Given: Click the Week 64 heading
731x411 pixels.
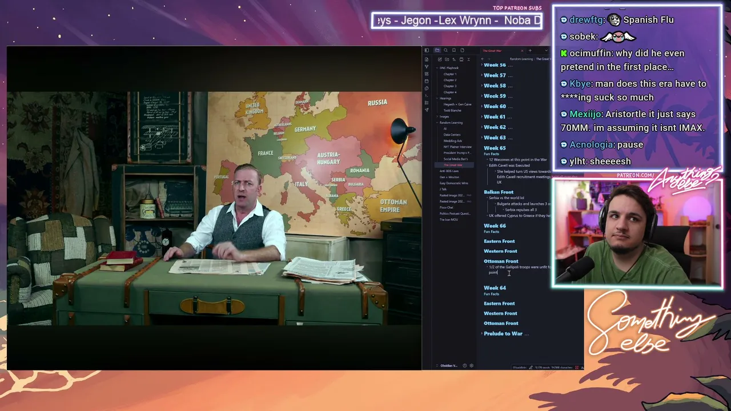Looking at the screenshot, I should click(495, 288).
